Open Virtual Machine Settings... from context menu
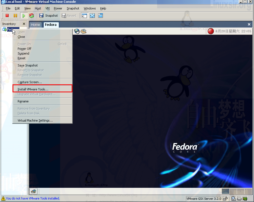 (42, 120)
